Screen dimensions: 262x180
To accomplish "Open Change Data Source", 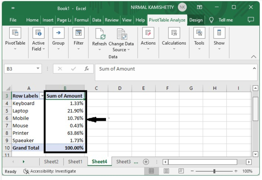I will tap(121, 40).
